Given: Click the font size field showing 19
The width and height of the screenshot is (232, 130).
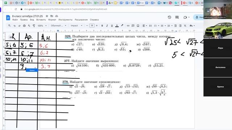Looking at the screenshot, I should pyautogui.click(x=92, y=26).
